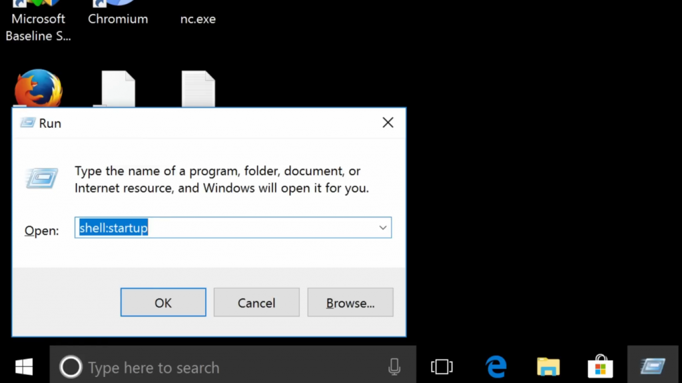Image resolution: width=682 pixels, height=383 pixels.
Task: Click the 'Open:' label in Run dialog
Action: pyautogui.click(x=42, y=230)
